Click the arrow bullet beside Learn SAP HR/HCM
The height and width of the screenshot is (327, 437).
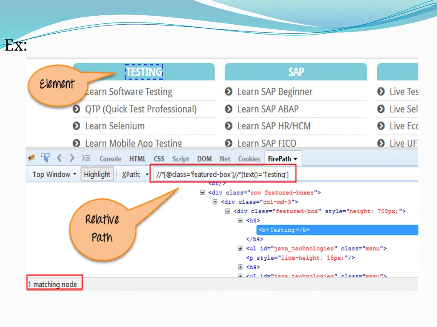click(229, 126)
